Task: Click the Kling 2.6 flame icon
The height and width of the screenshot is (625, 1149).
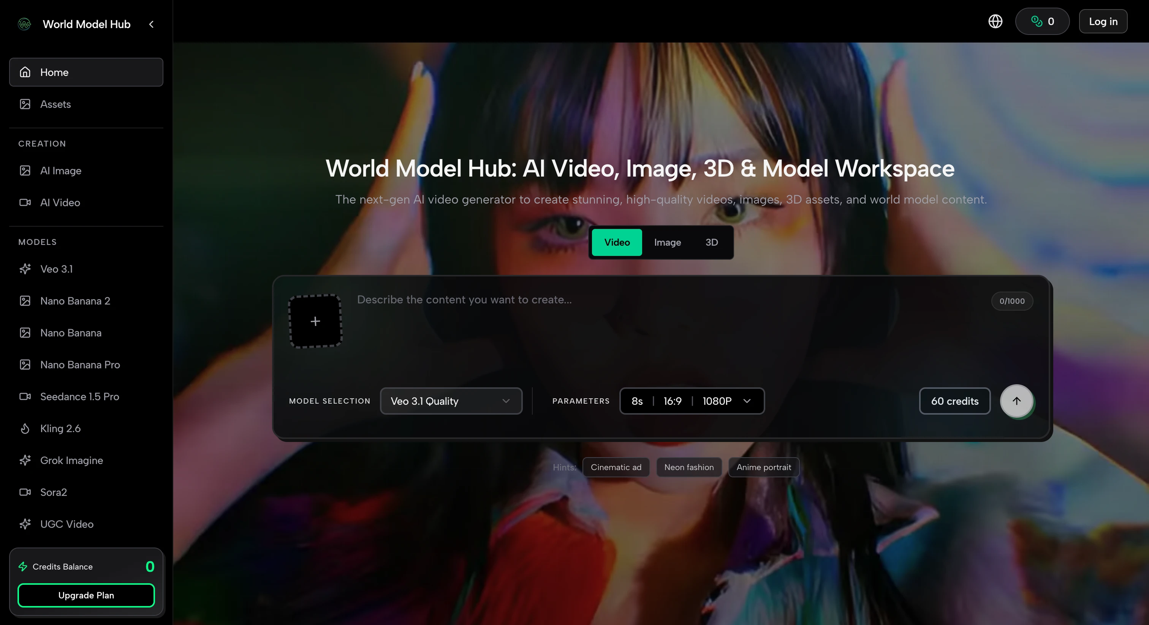Action: (x=25, y=428)
